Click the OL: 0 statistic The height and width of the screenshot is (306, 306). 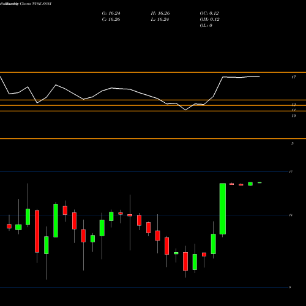(x=206, y=26)
